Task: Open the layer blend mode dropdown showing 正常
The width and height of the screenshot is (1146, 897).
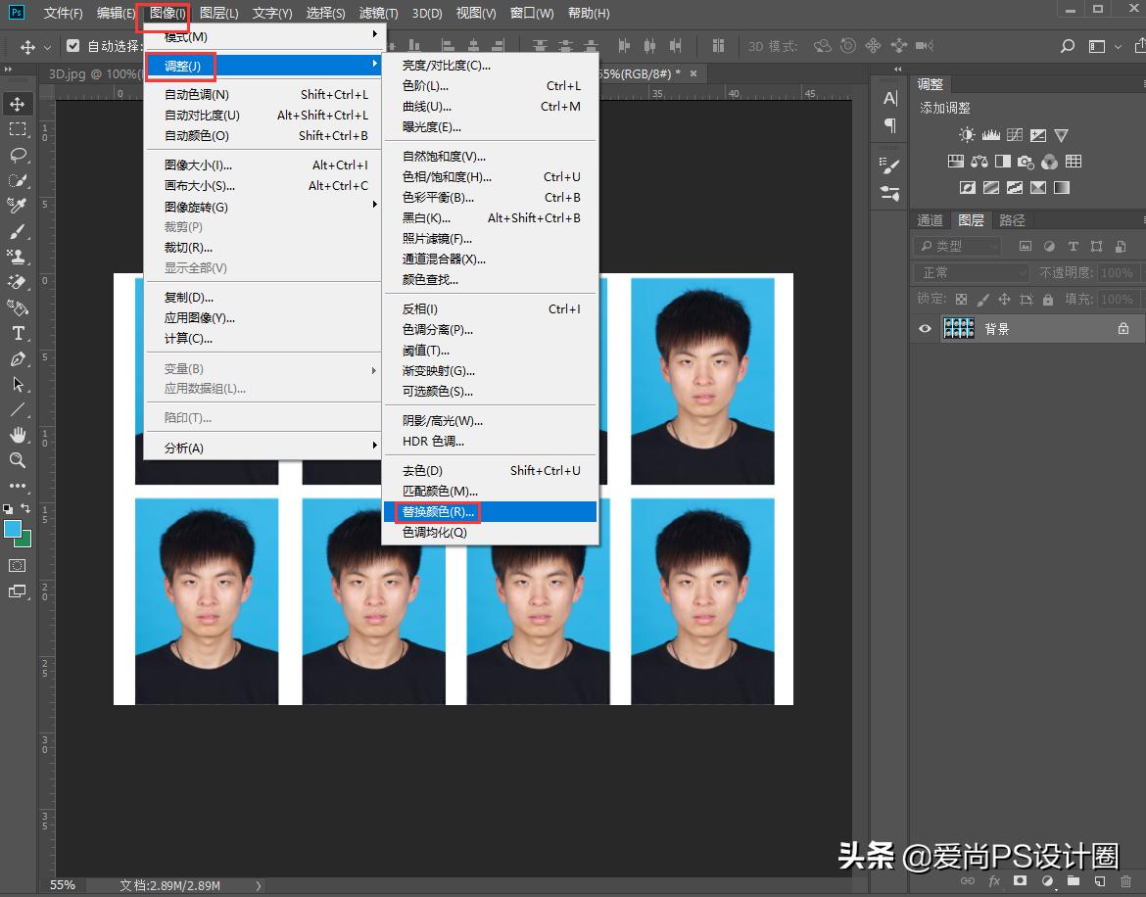Action: pyautogui.click(x=968, y=272)
